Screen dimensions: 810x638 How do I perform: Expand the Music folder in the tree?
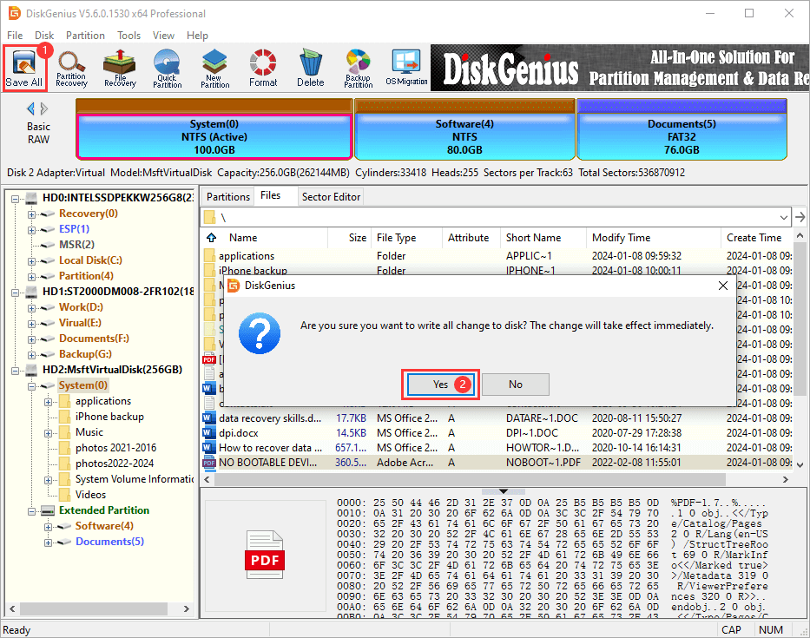click(x=48, y=433)
